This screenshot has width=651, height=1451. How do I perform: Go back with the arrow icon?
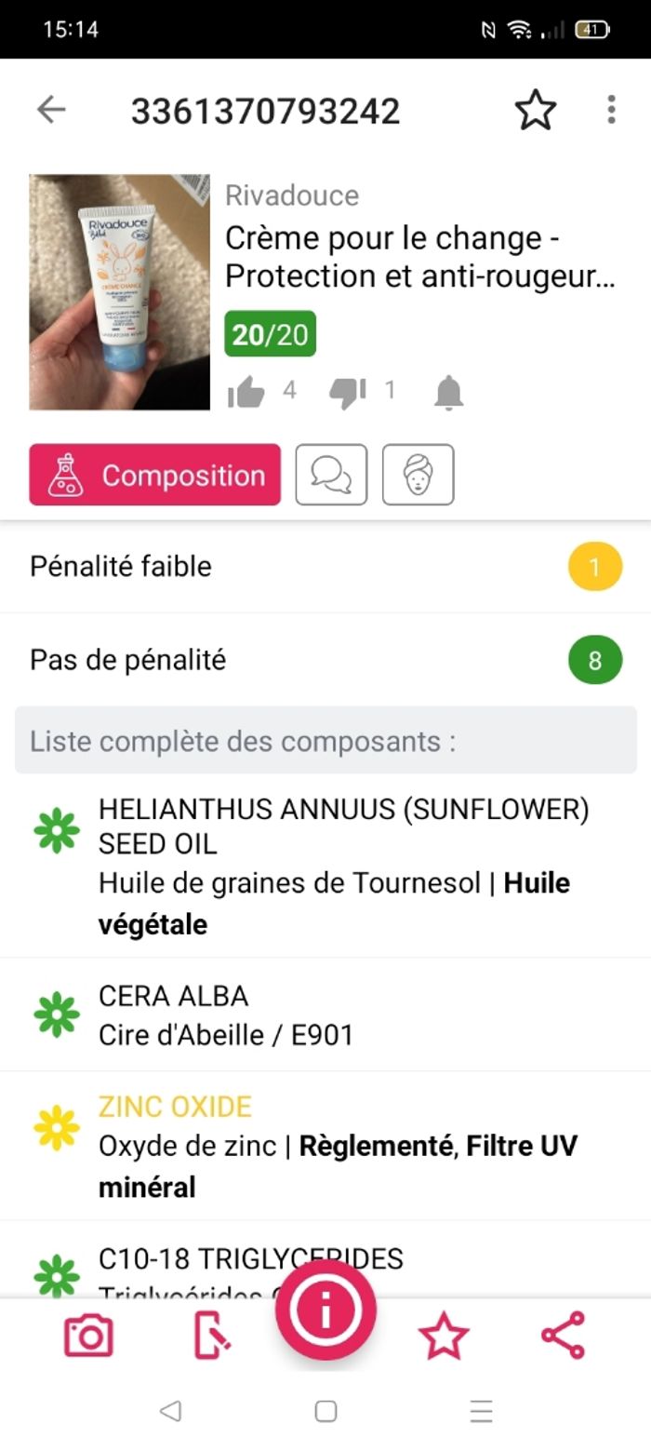click(51, 110)
